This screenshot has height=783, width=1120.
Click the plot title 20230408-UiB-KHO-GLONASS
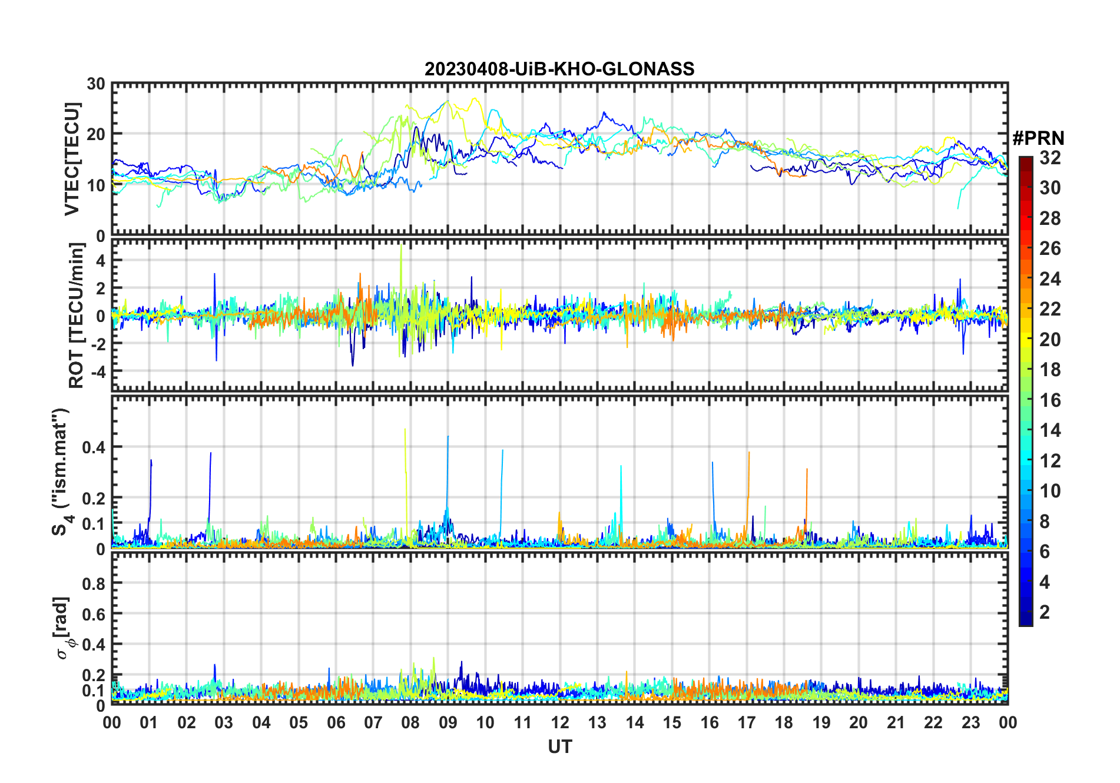pyautogui.click(x=559, y=69)
